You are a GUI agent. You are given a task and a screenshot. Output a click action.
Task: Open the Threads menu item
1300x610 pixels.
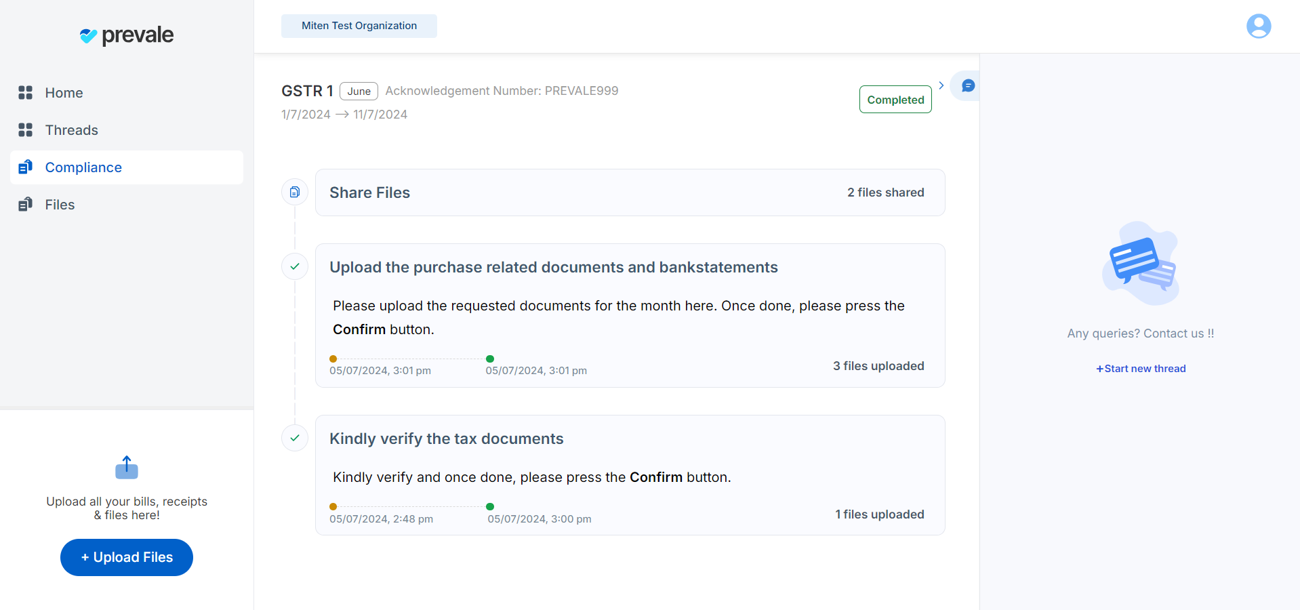coord(71,130)
